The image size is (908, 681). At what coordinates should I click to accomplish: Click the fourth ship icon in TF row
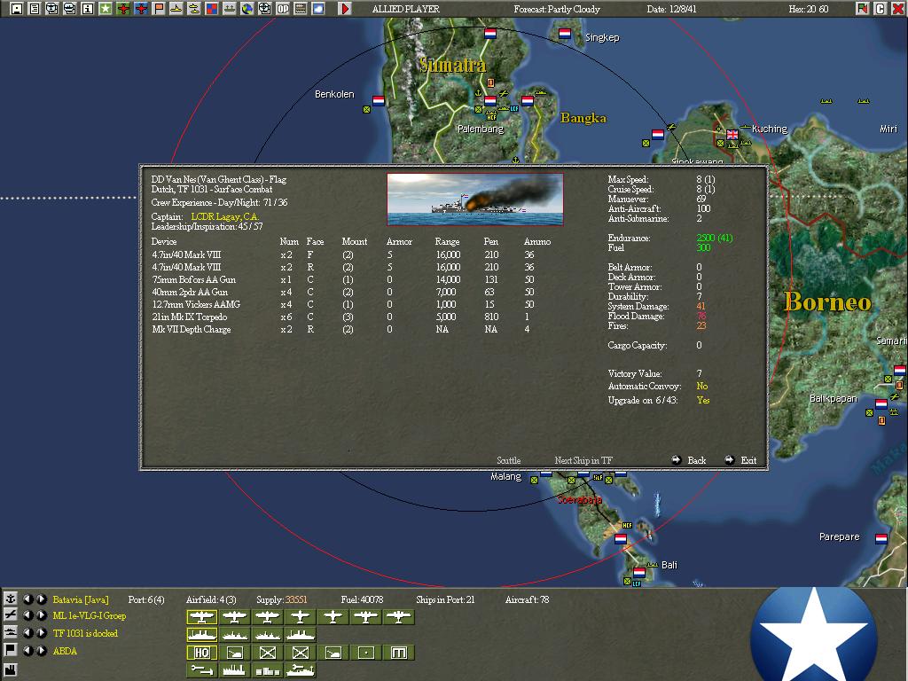click(300, 635)
